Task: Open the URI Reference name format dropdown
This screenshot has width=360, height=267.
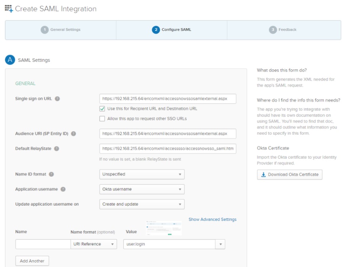Action: click(94, 244)
